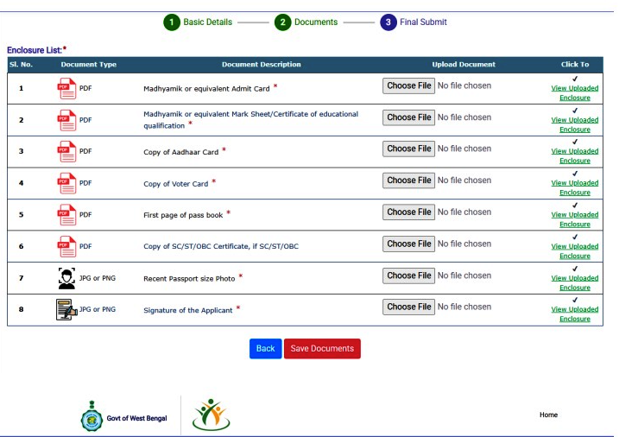
Task: Click the Govt of West Bengal emblem
Action: coord(92,417)
